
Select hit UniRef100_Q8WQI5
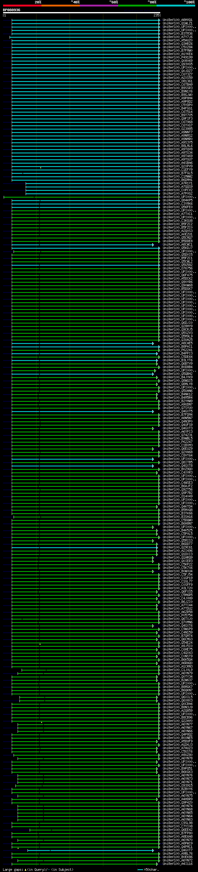178,380
